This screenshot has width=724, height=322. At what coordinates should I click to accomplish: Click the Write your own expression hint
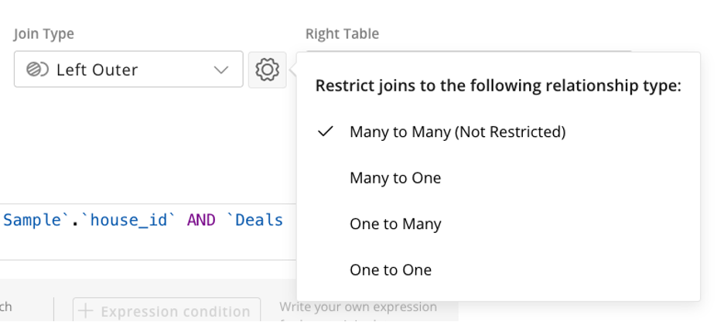358,313
